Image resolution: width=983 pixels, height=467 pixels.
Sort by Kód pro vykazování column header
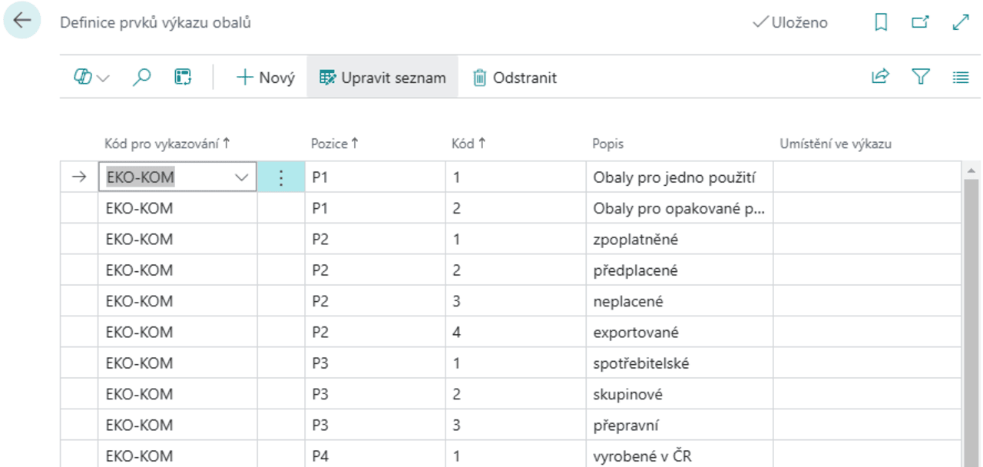pos(167,144)
